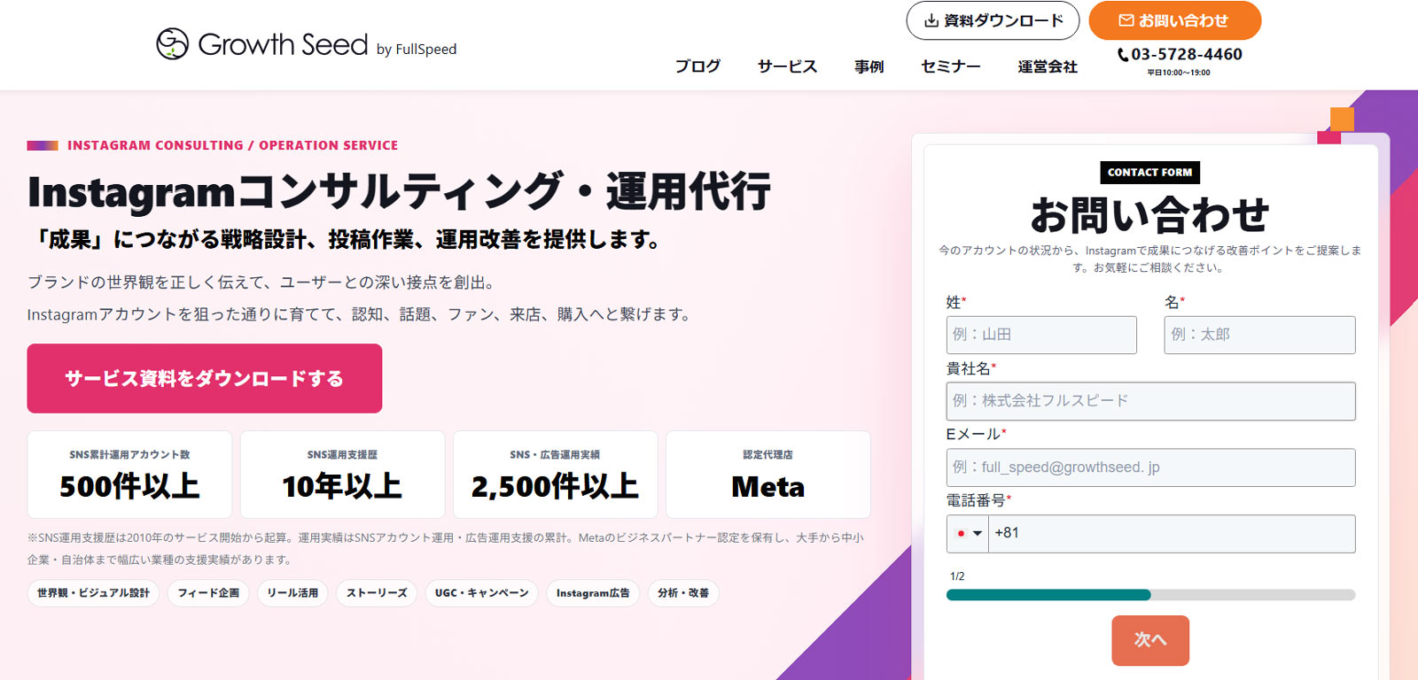Click the リール活用 tag
The image size is (1418, 680).
[x=292, y=593]
